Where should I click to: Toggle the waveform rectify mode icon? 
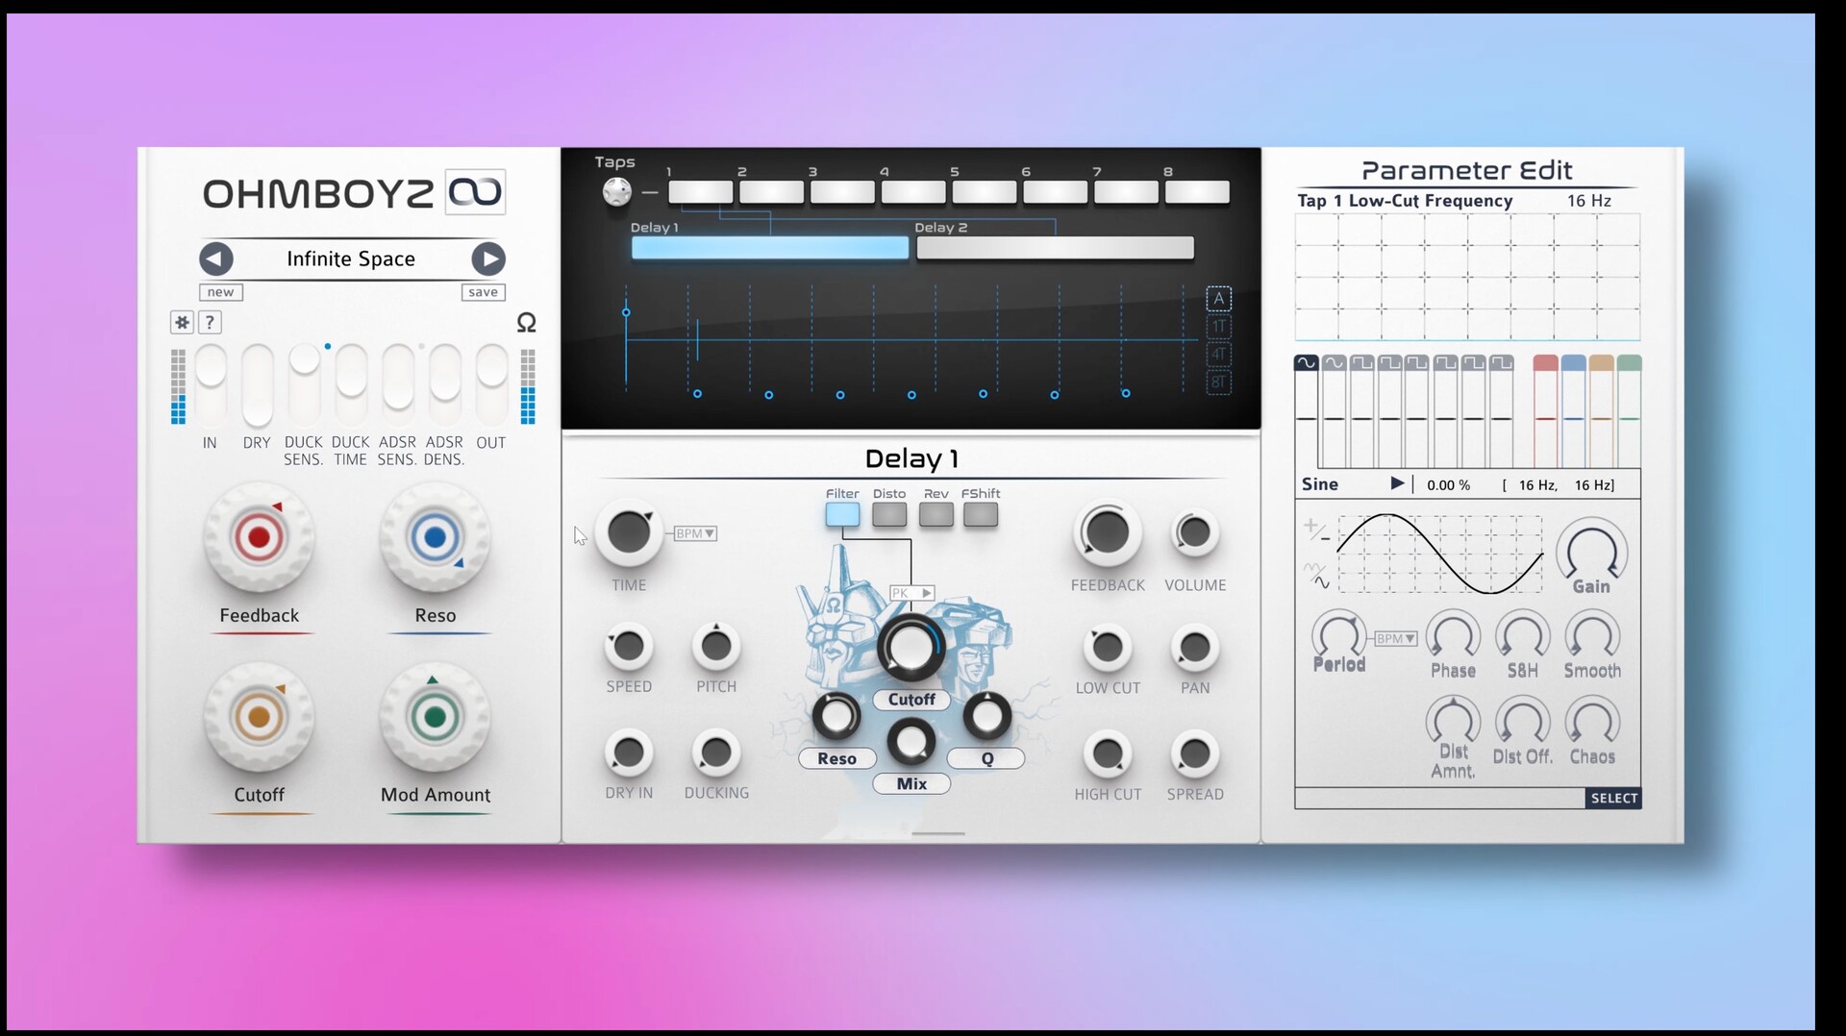[1315, 575]
